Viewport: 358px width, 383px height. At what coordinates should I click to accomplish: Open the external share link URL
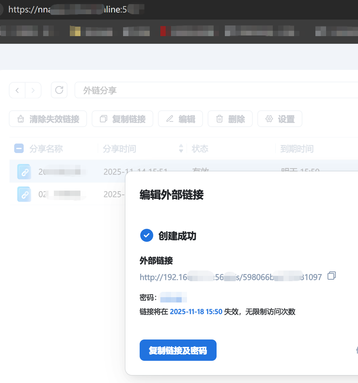tap(230, 277)
